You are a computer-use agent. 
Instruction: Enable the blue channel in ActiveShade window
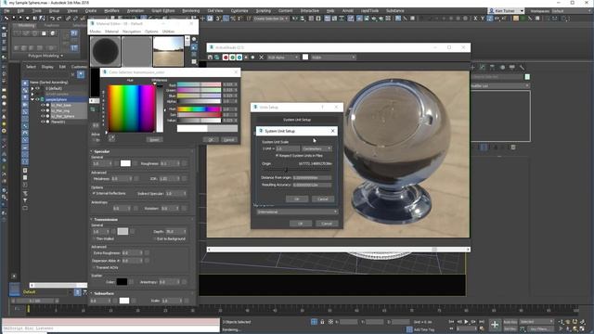[239, 58]
